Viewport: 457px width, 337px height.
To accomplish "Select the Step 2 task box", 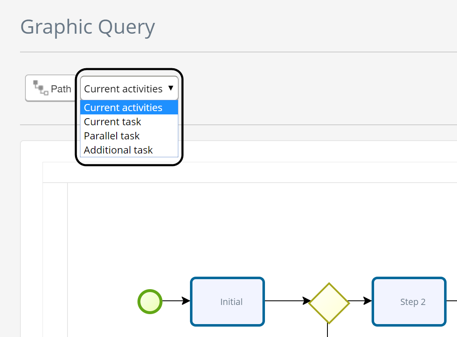I will click(x=409, y=302).
